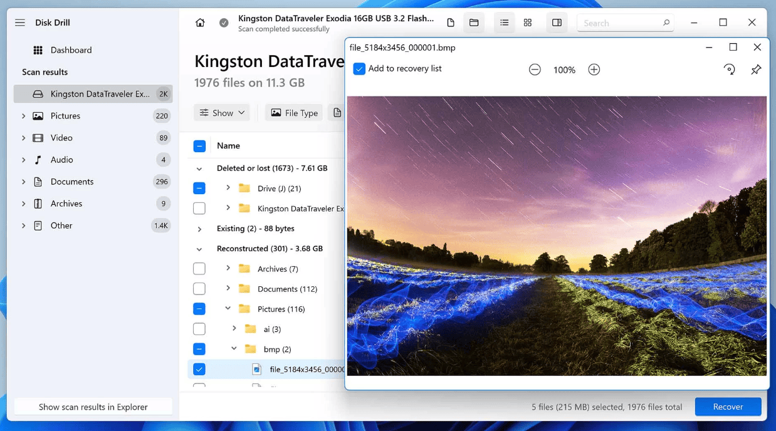Zoom out the preview image

[x=535, y=70]
